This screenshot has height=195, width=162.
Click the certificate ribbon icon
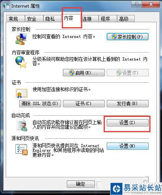[x=21, y=93]
